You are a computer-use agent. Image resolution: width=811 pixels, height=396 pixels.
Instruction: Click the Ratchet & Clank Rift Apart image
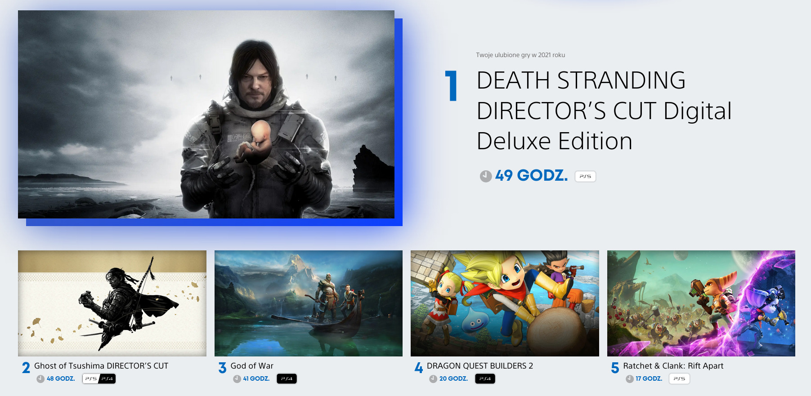tap(701, 303)
